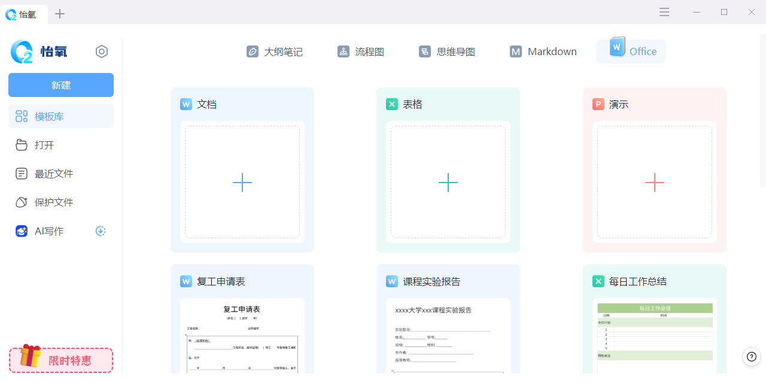Switch to the Office document mode
Screen dimensions: 766x383
click(x=631, y=51)
